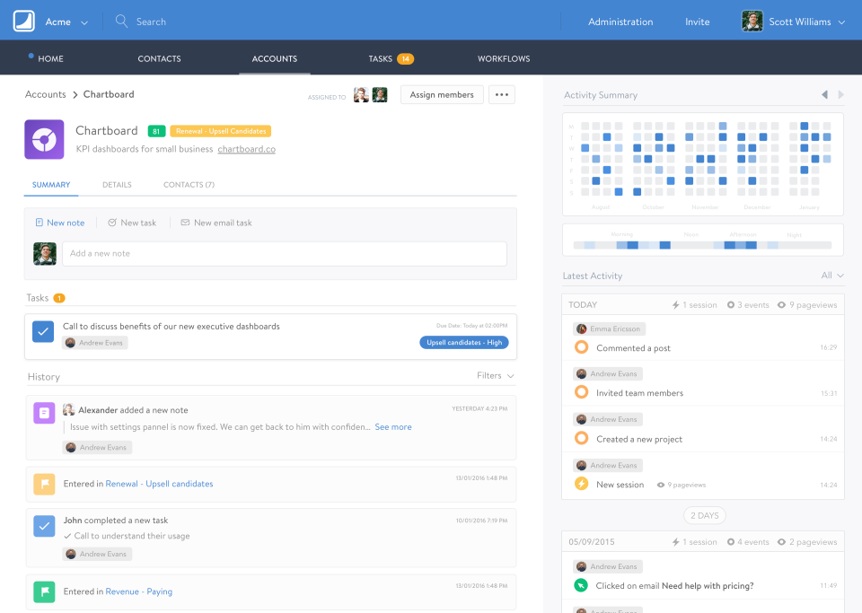Click the Invite link
The width and height of the screenshot is (862, 613).
697,22
